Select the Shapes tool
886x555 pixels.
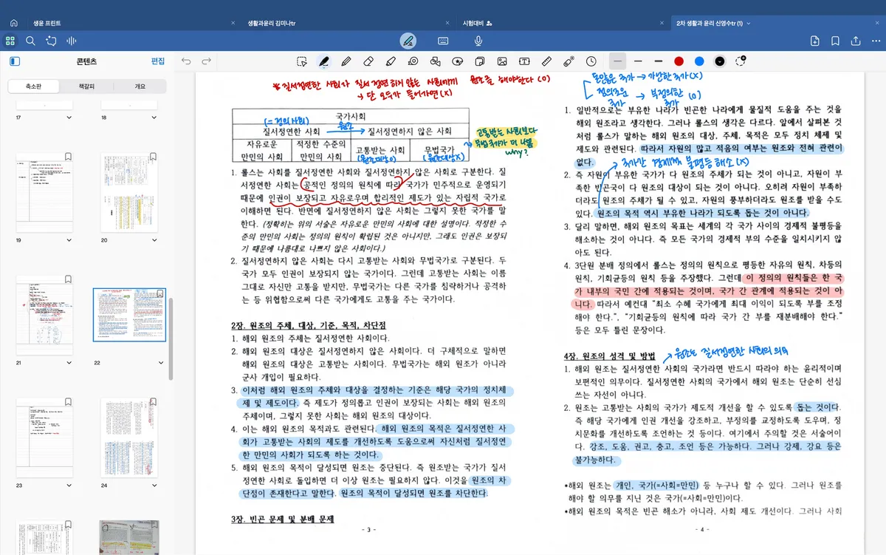435,61
